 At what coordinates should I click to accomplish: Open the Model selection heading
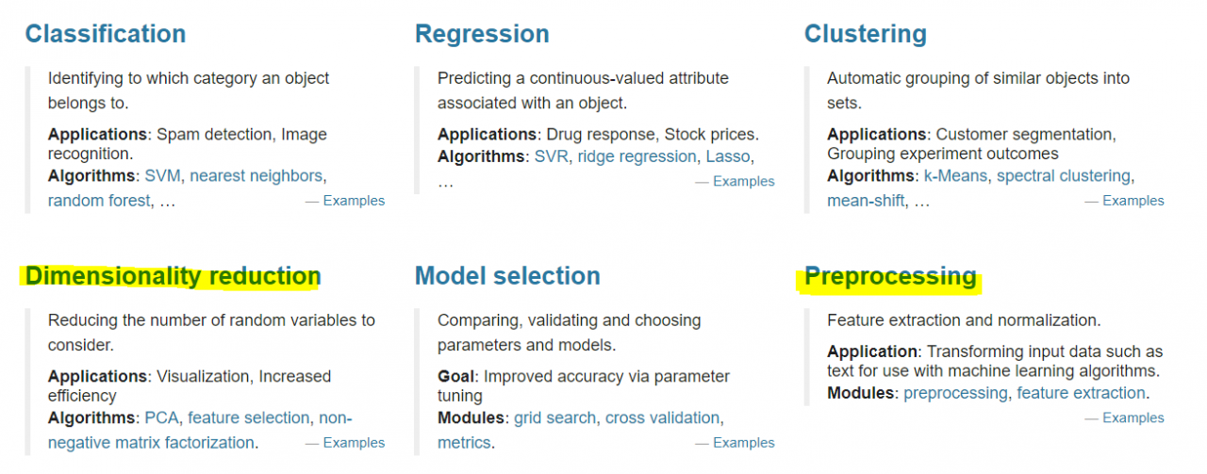507,276
